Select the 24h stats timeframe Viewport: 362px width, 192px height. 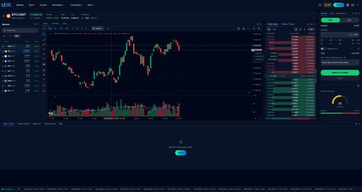click(87, 18)
